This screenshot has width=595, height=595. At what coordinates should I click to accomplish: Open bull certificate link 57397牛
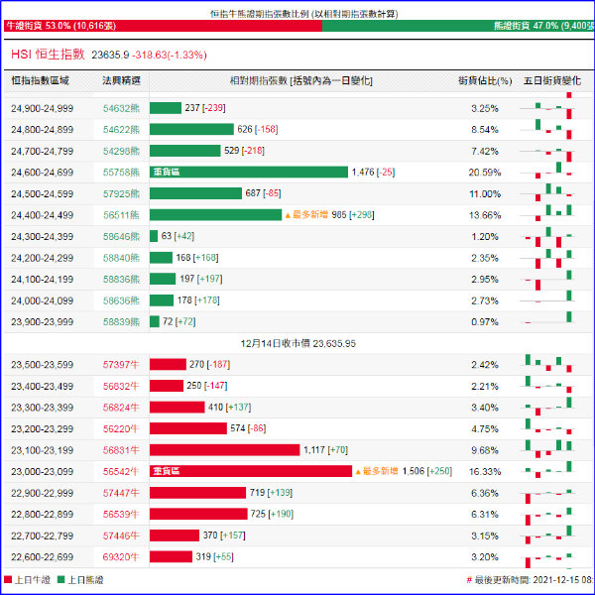click(121, 365)
